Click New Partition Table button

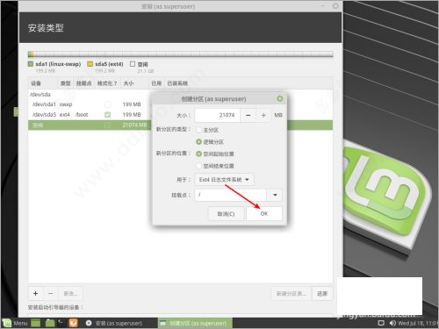[291, 293]
